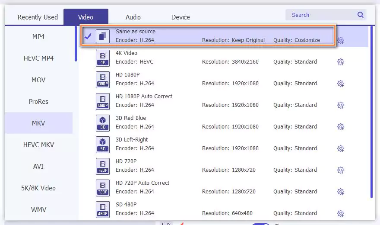Switch to the Device tab
The image size is (380, 225).
pos(180,17)
